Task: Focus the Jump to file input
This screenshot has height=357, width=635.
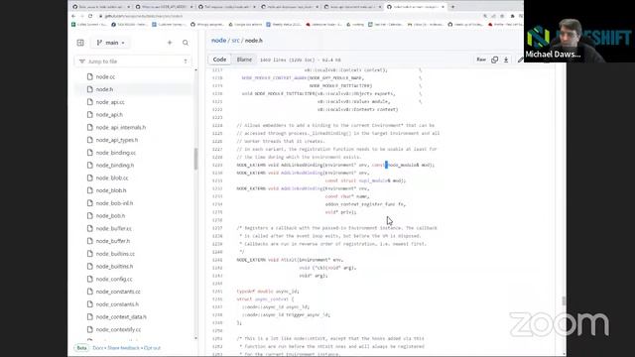Action: point(133,61)
